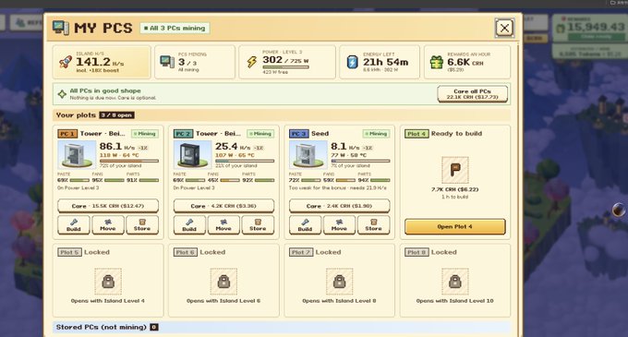Image resolution: width=628 pixels, height=337 pixels.
Task: Click the Mining status badge on PC 3
Action: tap(376, 134)
